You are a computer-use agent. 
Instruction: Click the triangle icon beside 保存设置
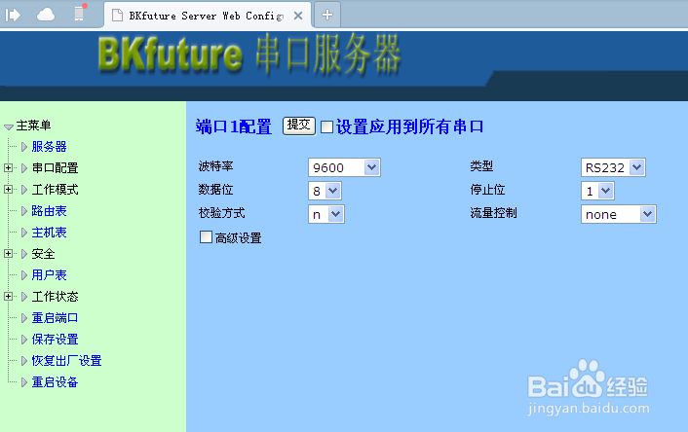click(x=24, y=340)
